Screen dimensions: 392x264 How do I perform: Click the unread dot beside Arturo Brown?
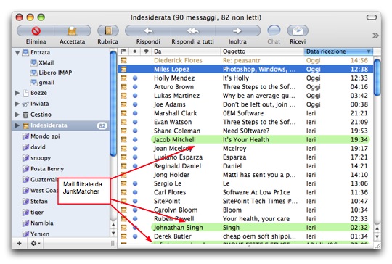pos(135,87)
